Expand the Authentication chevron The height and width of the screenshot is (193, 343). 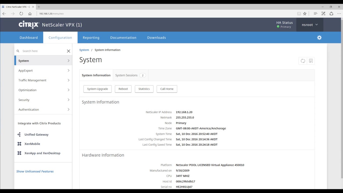click(68, 109)
